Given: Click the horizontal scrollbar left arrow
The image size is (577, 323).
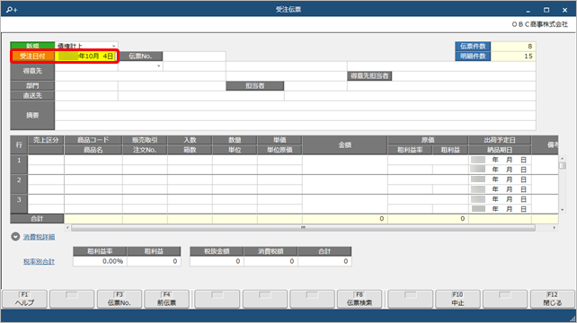Looking at the screenshot, I should pos(67,228).
